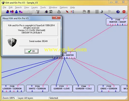Open the Layers menu
The image size is (129, 101).
[x=35, y=8]
